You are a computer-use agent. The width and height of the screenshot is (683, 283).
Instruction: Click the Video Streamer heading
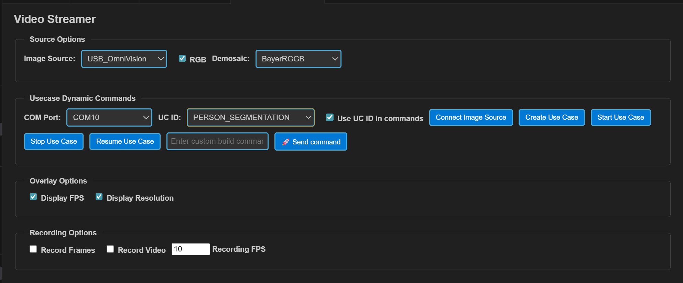pyautogui.click(x=55, y=19)
